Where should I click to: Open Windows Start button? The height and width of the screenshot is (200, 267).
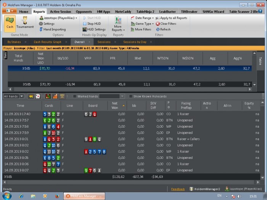click(7, 196)
